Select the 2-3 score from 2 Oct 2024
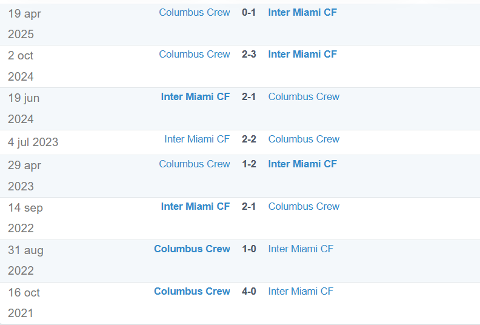The height and width of the screenshot is (325, 480). [x=249, y=54]
